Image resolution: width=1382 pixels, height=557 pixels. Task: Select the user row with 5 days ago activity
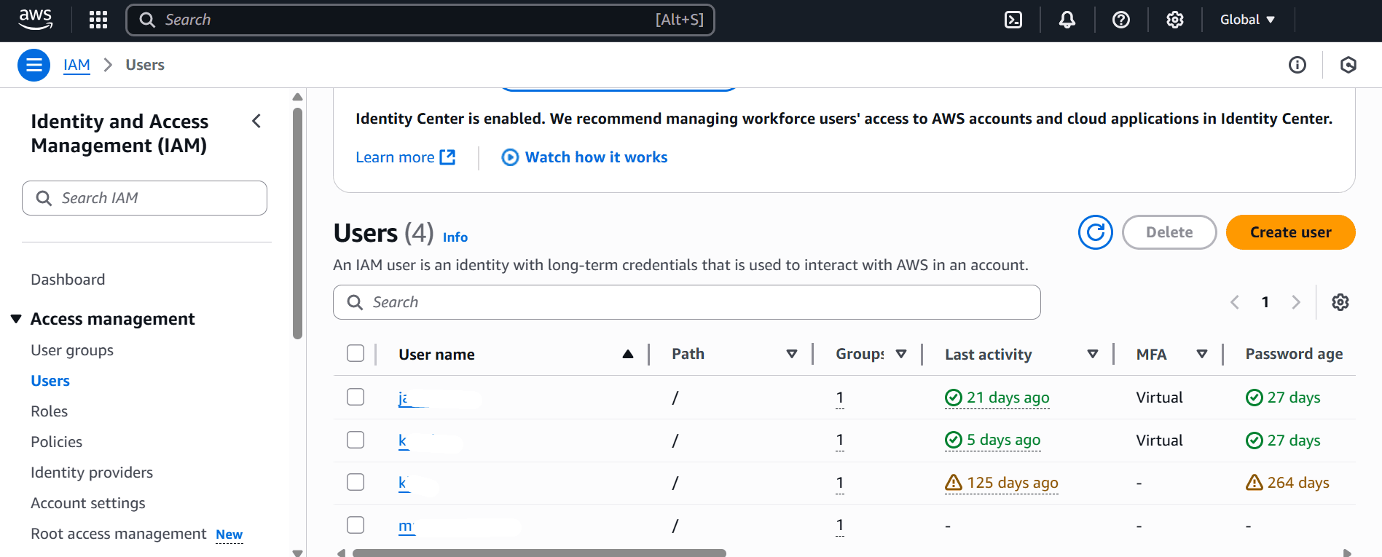click(356, 440)
